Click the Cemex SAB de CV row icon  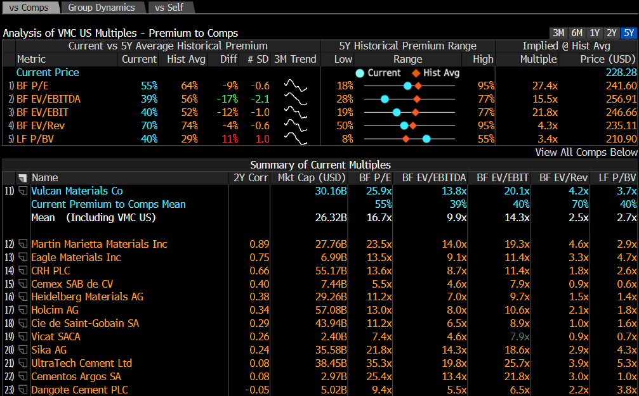22,284
